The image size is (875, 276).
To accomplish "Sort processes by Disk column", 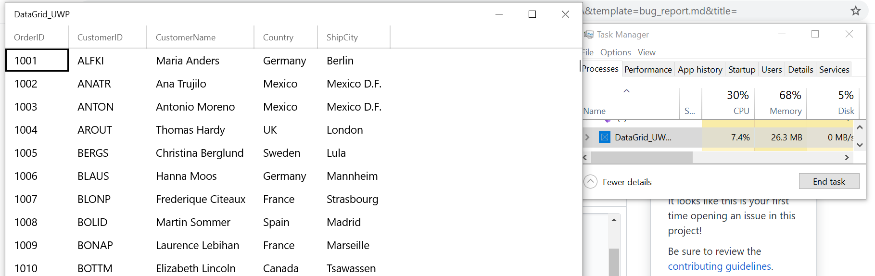I will [833, 102].
